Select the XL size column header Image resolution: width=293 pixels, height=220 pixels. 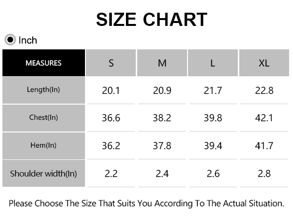[264, 63]
